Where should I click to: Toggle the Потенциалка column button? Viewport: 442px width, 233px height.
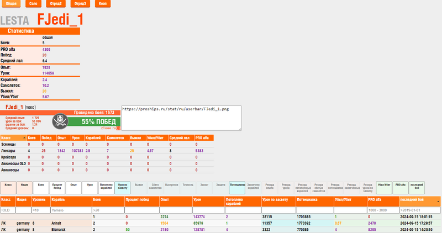237,185
